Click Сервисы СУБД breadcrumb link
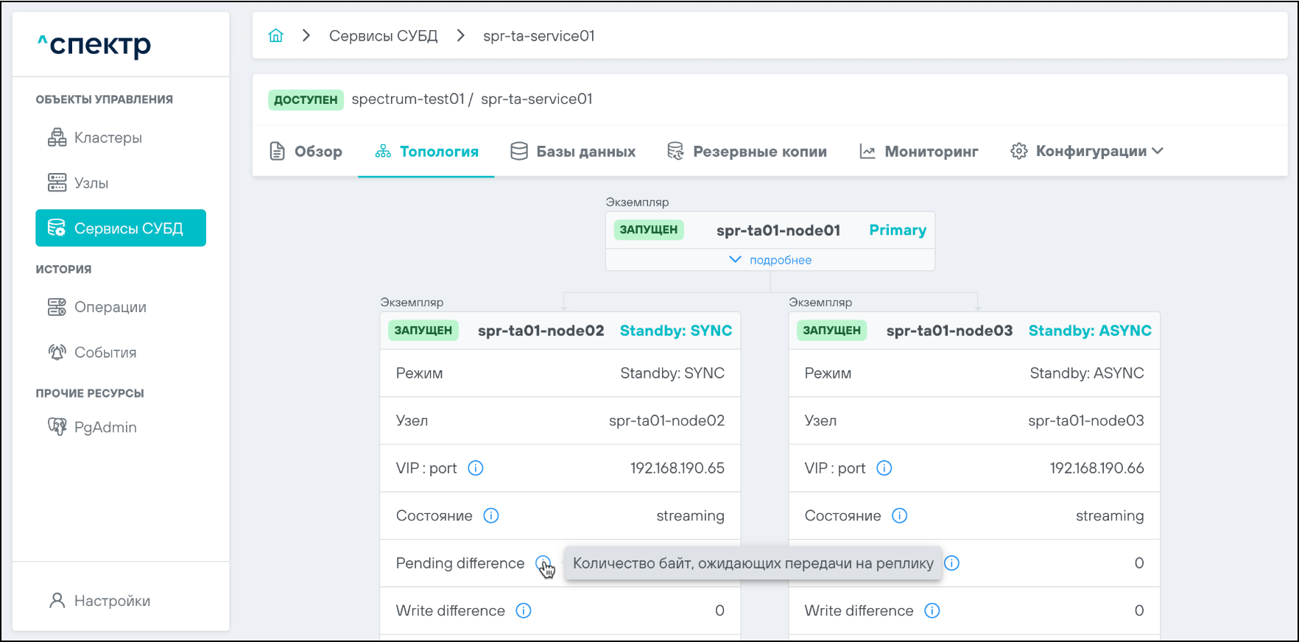Viewport: 1299px width, 642px height. [383, 35]
